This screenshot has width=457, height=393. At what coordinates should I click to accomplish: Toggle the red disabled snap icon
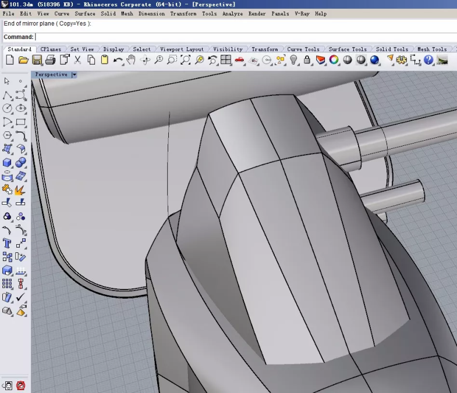pyautogui.click(x=21, y=385)
